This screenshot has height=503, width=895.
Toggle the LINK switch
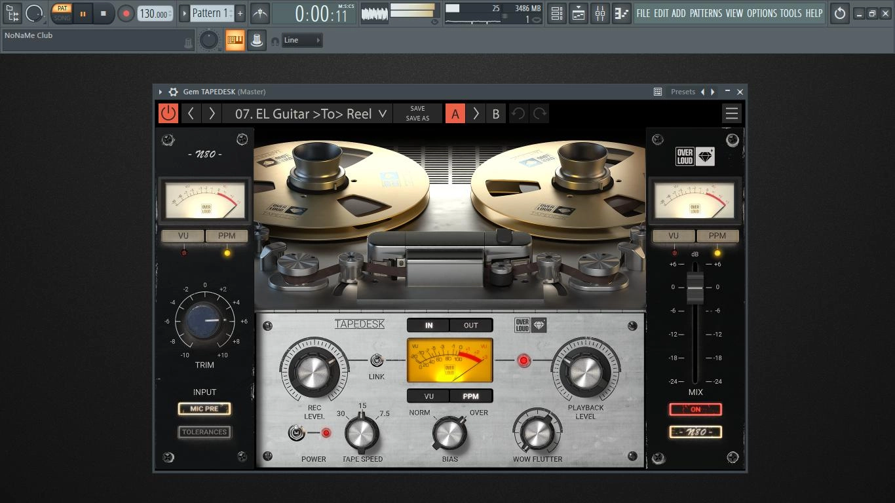pyautogui.click(x=377, y=360)
